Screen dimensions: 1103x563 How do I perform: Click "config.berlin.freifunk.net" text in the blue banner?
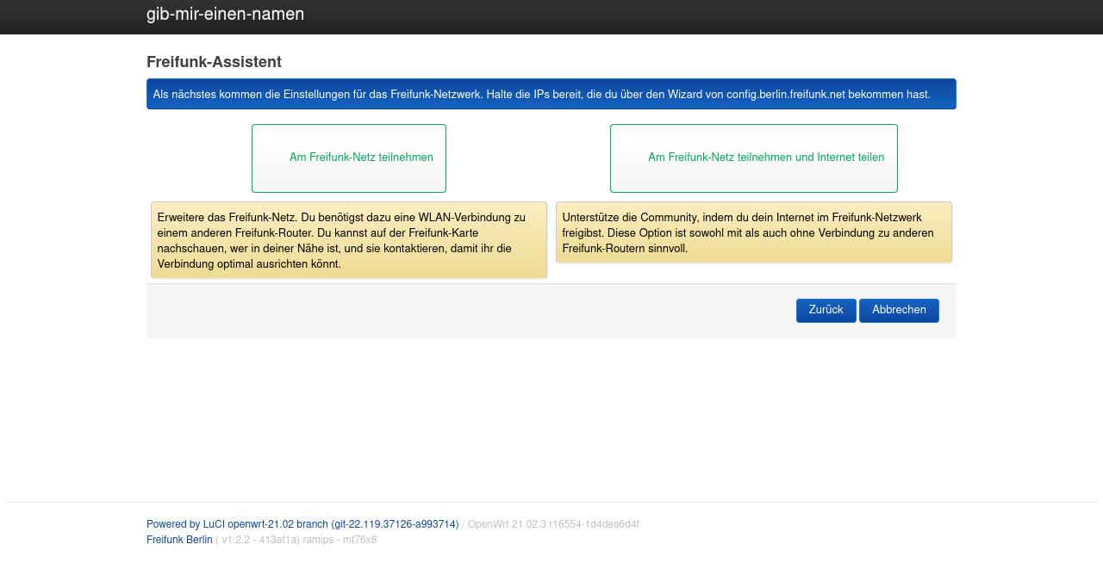[x=785, y=95]
